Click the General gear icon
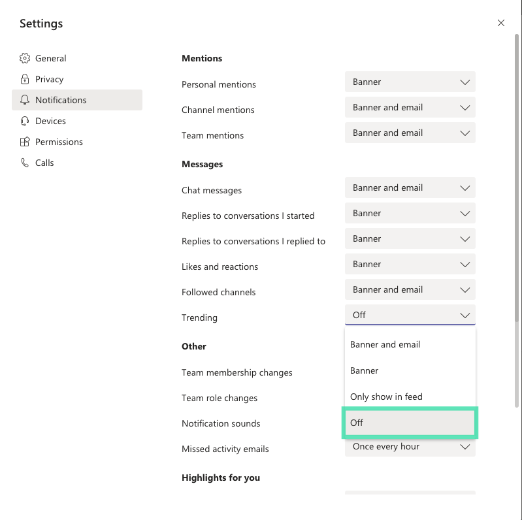Viewport: 522px width, 520px height. [x=25, y=58]
